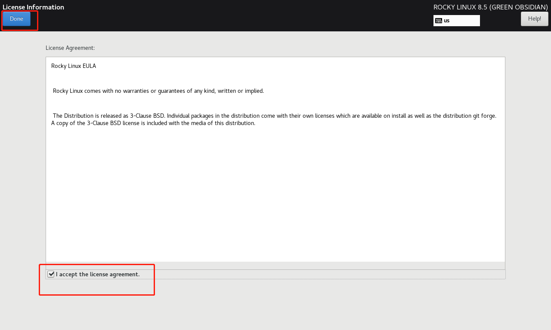Click the License Agreement: label
Screen dimensions: 551x330
click(x=70, y=48)
